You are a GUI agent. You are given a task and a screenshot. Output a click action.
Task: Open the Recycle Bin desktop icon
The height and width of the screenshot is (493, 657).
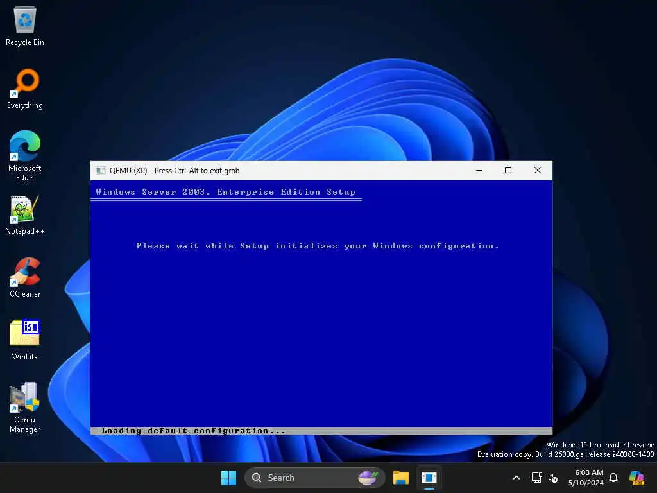pyautogui.click(x=25, y=26)
